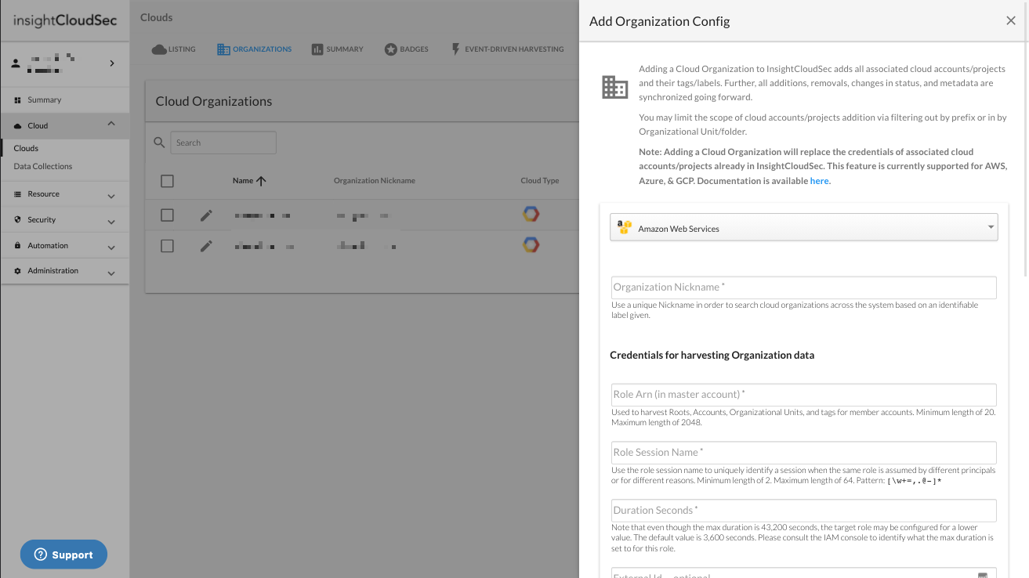
Task: Expand the user profile chevron
Action: pos(111,63)
